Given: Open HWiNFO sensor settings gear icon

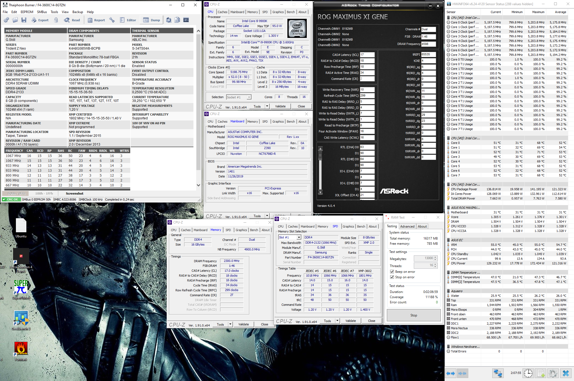Looking at the screenshot, I should point(552,373).
